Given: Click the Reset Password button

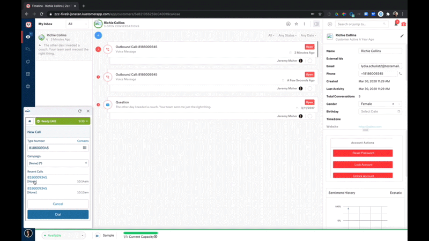Looking at the screenshot, I should [363, 153].
